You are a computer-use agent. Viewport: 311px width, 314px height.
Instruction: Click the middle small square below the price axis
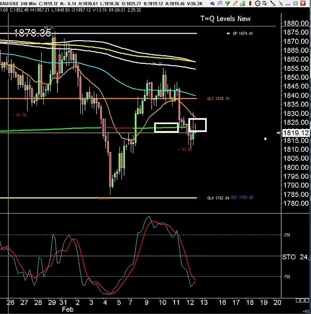[x=301, y=300]
